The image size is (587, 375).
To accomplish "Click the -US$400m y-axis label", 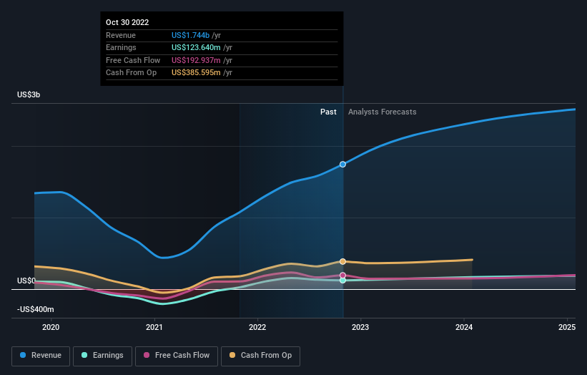I will [36, 309].
